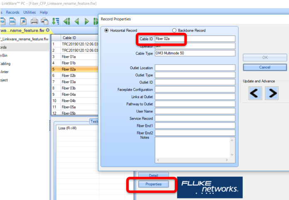Open the Utilities menu
289x200 pixels.
click(29, 12)
